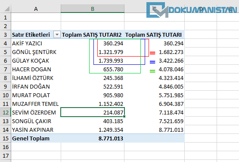Click the running total cell 4.846.005

click(x=154, y=86)
